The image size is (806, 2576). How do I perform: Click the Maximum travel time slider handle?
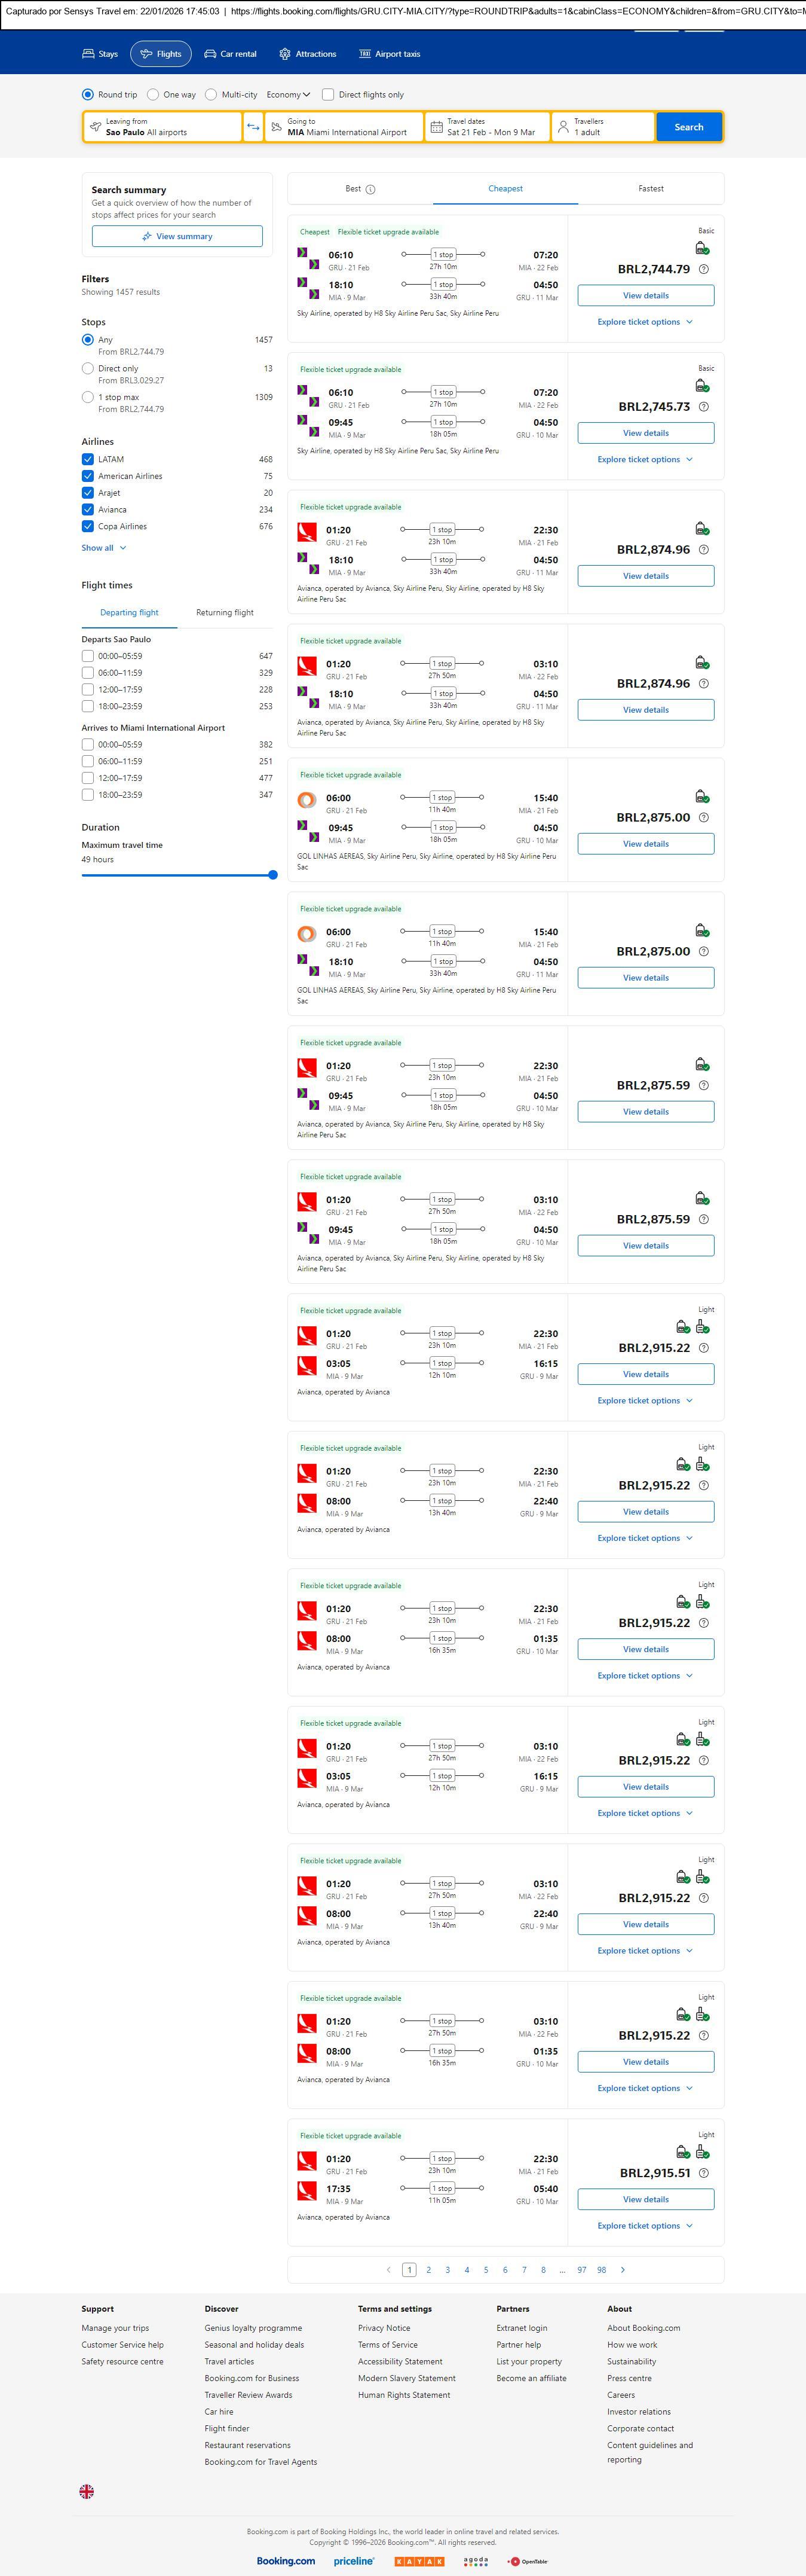point(272,875)
